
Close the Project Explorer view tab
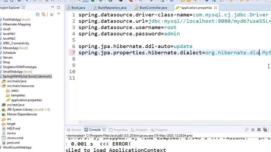23,8
